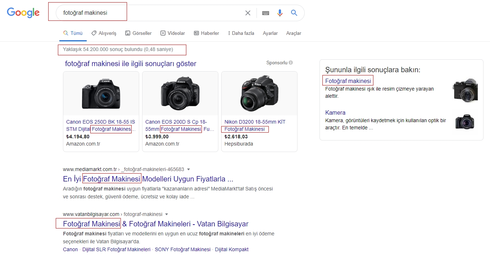Open the Görseller tab
490x258 pixels.
(139, 33)
